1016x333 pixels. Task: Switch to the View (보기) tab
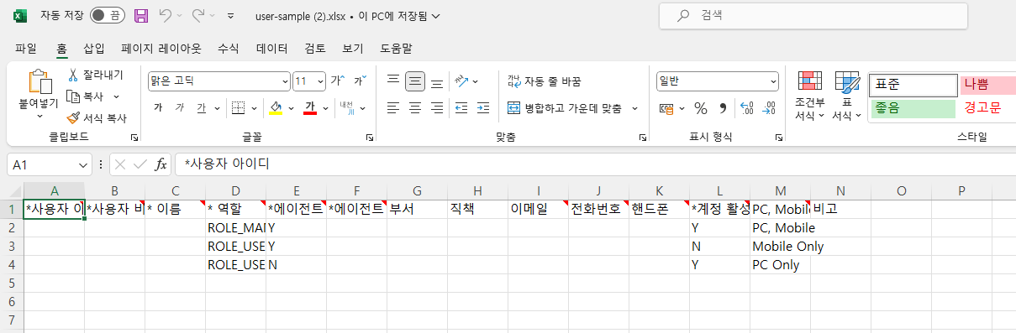353,49
